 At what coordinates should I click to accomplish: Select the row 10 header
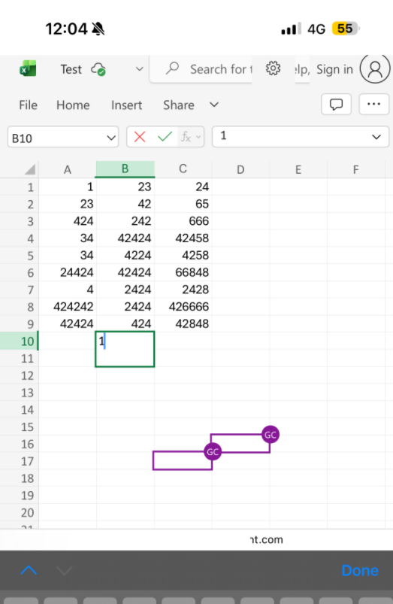click(20, 341)
